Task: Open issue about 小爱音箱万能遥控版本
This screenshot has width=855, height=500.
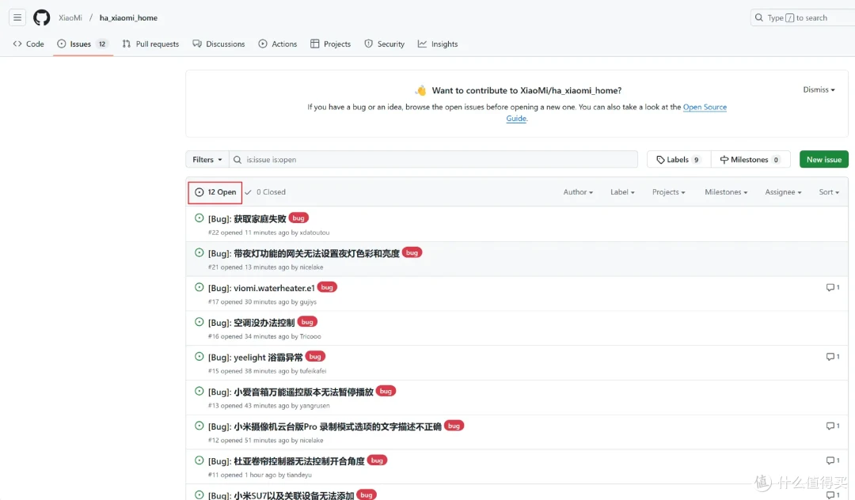Action: click(291, 392)
